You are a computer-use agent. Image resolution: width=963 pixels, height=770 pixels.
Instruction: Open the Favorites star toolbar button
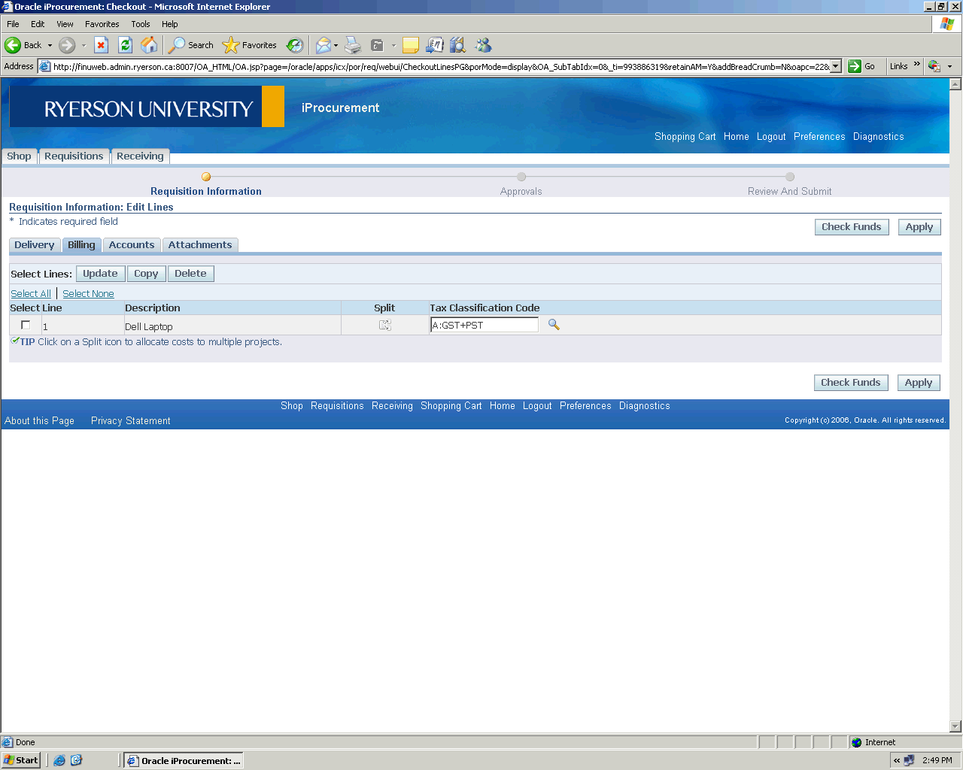click(250, 45)
